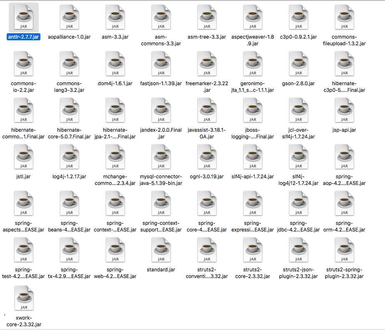
Task: Click the ognl-3.0.19.jar icon
Action: tap(207, 157)
